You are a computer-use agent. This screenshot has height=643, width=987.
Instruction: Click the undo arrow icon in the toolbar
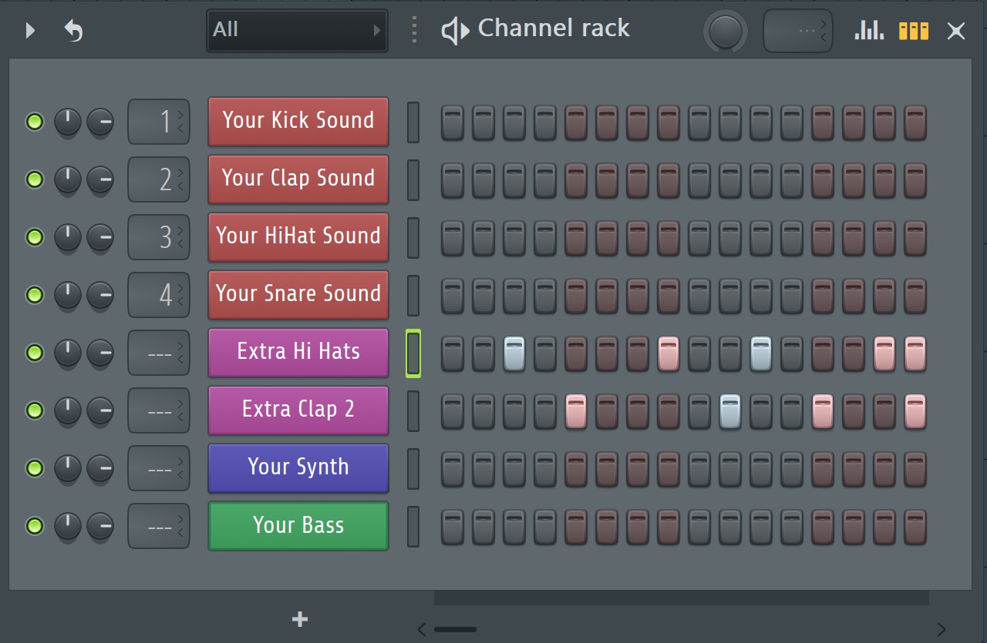[x=73, y=30]
